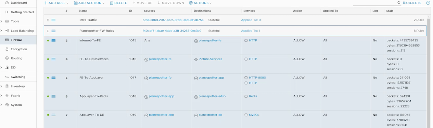Open planespotter-fe source in FE-To-DataServices
Image resolution: width=433 pixels, height=128 pixels.
[160, 59]
